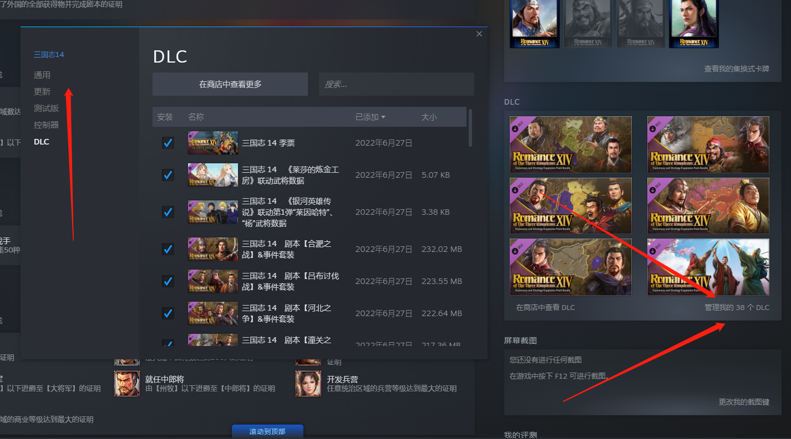Toggle install checkbox for 剧本【河北之争】
Image resolution: width=791 pixels, height=439 pixels.
pos(168,313)
